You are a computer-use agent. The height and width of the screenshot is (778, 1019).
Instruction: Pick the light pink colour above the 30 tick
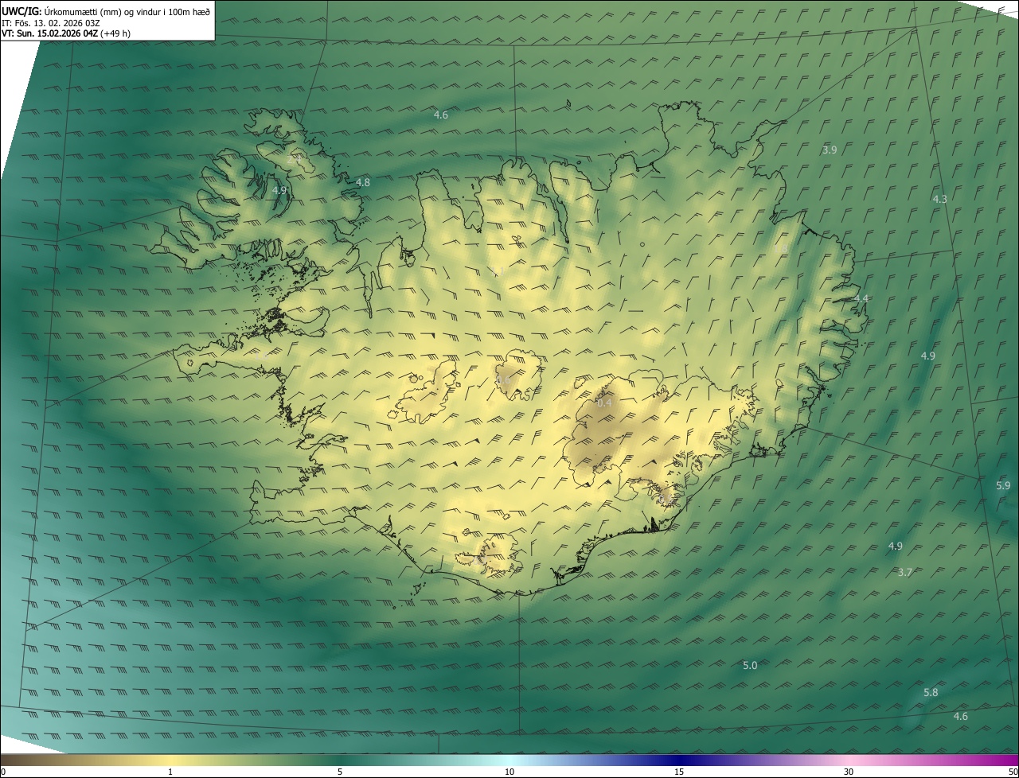pyautogui.click(x=849, y=760)
